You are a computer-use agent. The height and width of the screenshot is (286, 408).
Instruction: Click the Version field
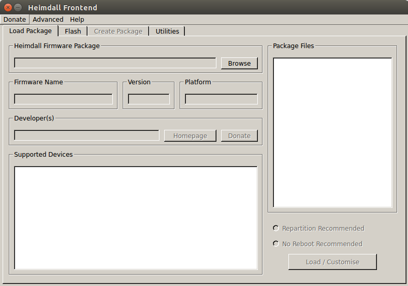149,99
